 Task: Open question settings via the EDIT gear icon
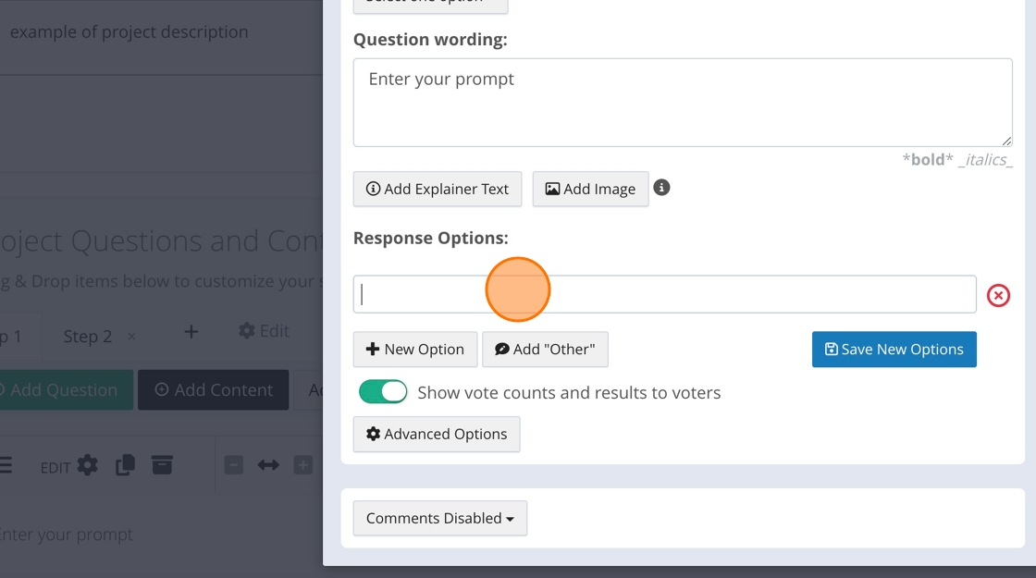[87, 465]
